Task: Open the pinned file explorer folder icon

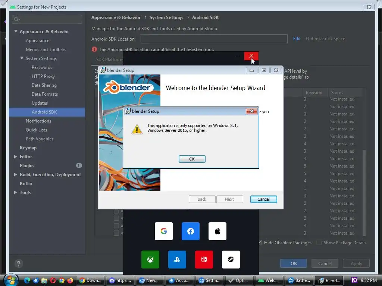Action: pyautogui.click(x=44, y=280)
